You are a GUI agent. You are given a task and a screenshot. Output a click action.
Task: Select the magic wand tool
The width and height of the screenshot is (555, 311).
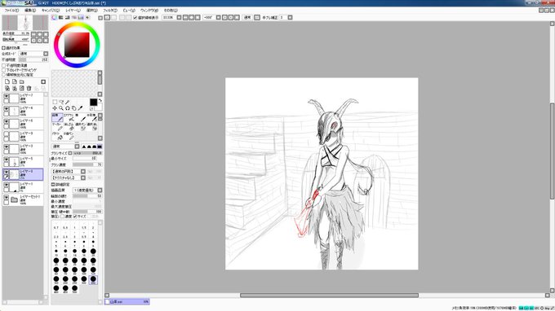[x=67, y=102]
